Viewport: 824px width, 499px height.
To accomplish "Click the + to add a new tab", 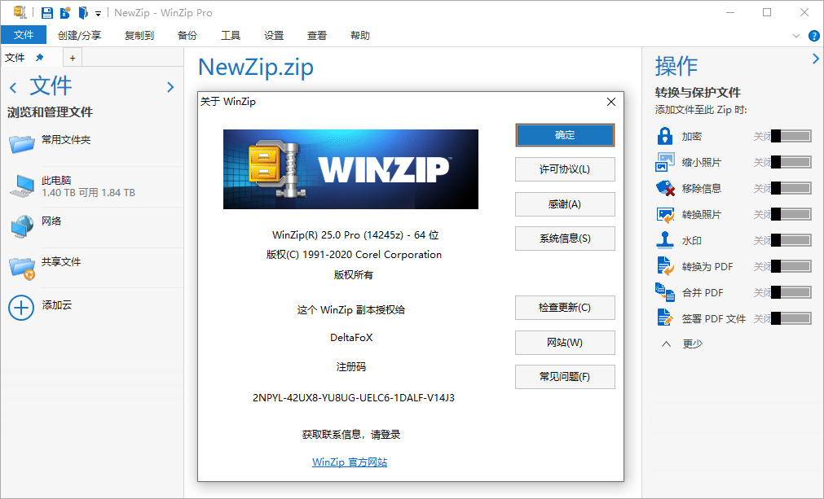I will pyautogui.click(x=72, y=57).
